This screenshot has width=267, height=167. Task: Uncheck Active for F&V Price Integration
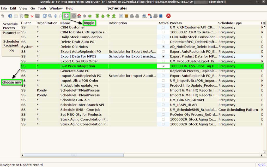163,66
